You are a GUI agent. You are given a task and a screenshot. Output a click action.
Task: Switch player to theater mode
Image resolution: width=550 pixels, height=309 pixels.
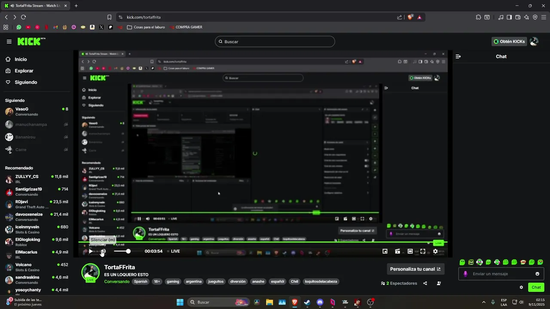click(410, 251)
